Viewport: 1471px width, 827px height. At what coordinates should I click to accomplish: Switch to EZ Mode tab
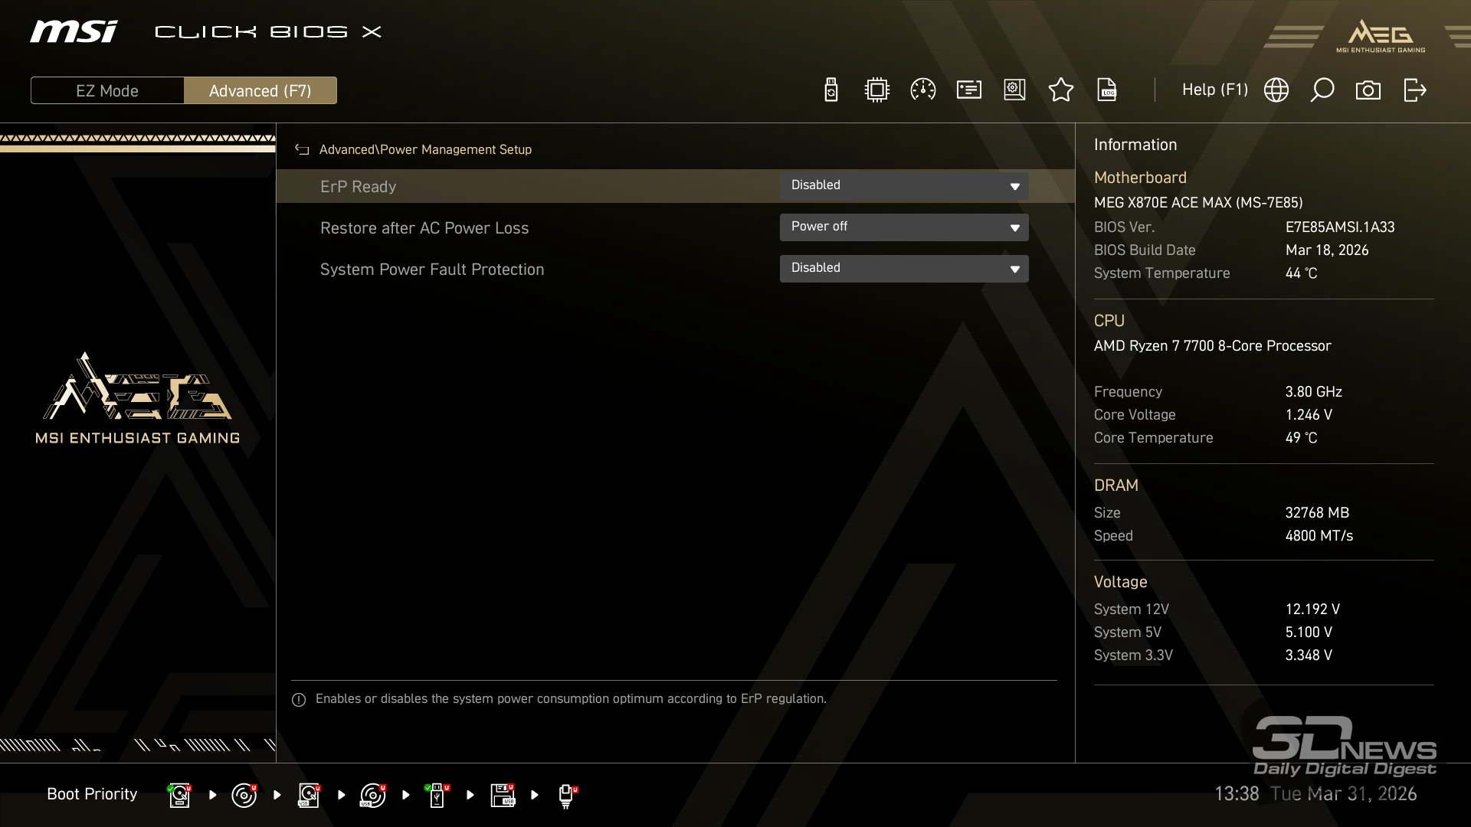[x=107, y=90]
